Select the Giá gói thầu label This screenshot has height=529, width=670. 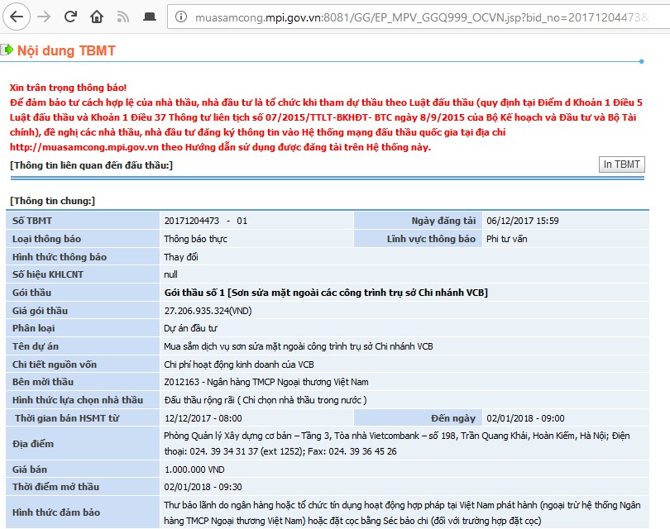pyautogui.click(x=41, y=311)
